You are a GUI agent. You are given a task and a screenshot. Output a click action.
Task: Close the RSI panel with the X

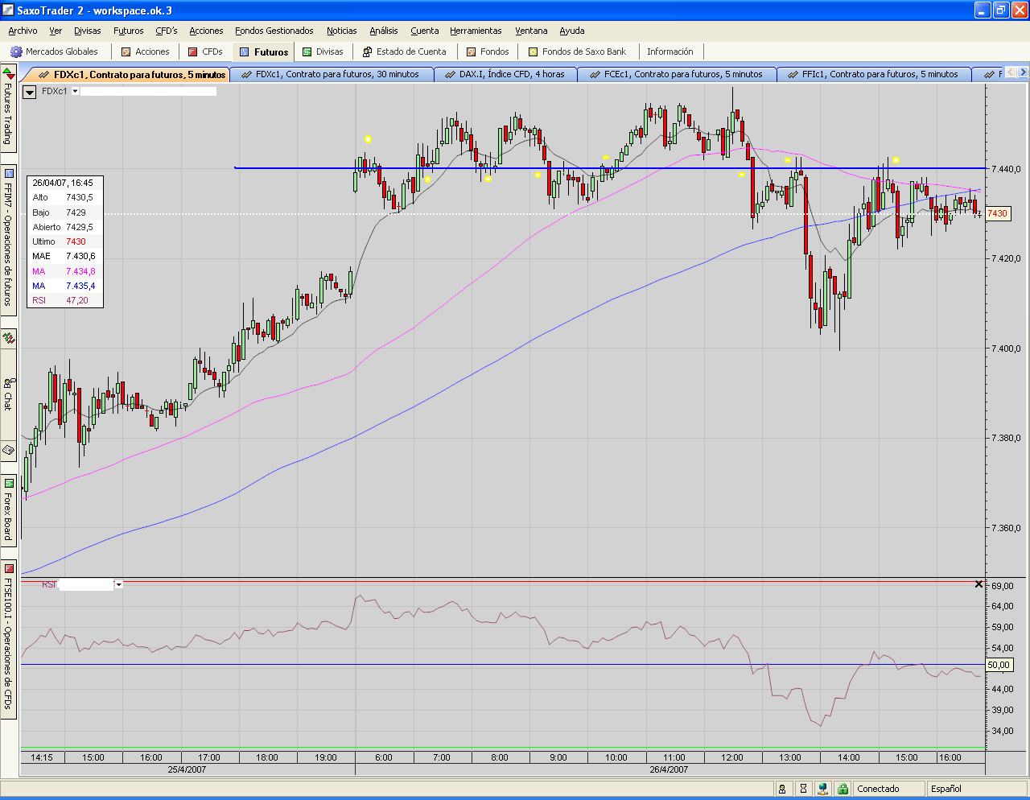(978, 584)
